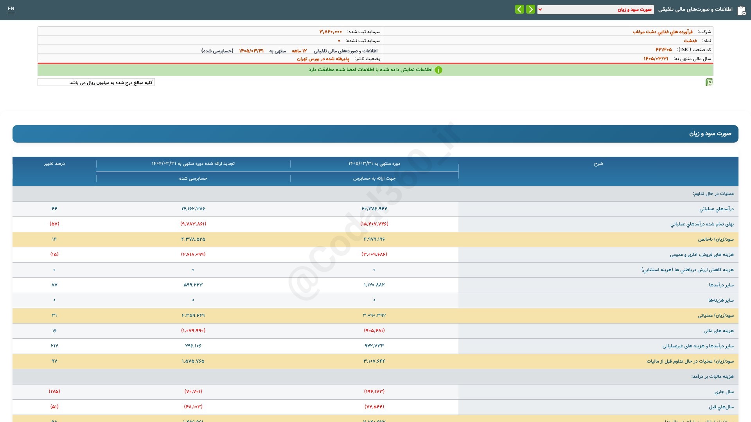Click the حسابرسی شده sub-header

click(x=193, y=179)
